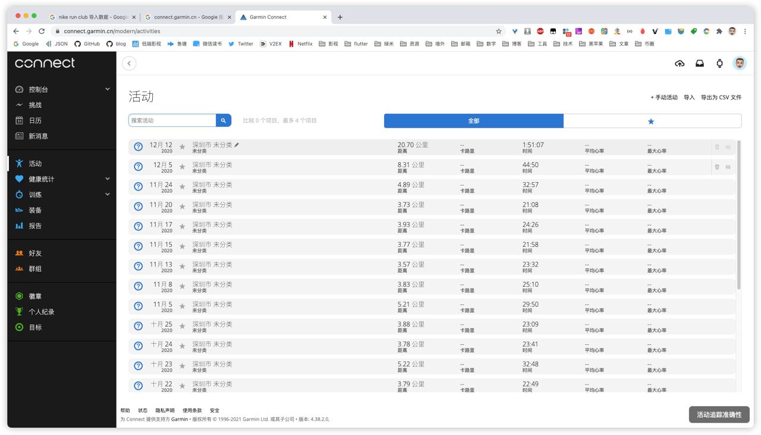This screenshot has height=435, width=761.
Task: Open the 隐私声明 footer link
Action: (165, 410)
